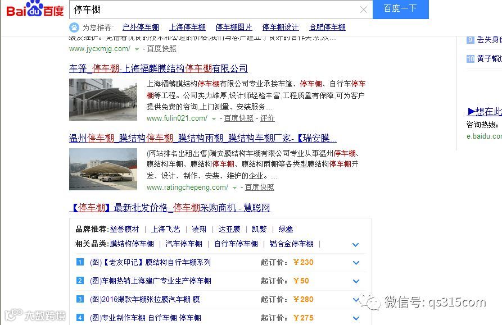Open 慧聪网 result title 最新批发价格
Image resolution: width=502 pixels, height=325 pixels.
[x=170, y=208]
